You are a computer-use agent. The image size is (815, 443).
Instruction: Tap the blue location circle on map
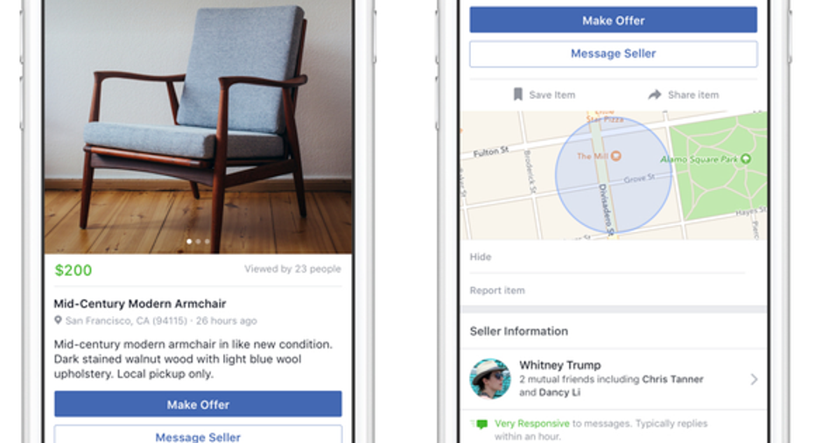[614, 175]
